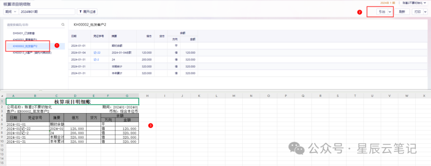The image size is (431, 166).
Task: Click the 核算项目明细账 title cell in spreadsheet
Action: pyautogui.click(x=73, y=101)
